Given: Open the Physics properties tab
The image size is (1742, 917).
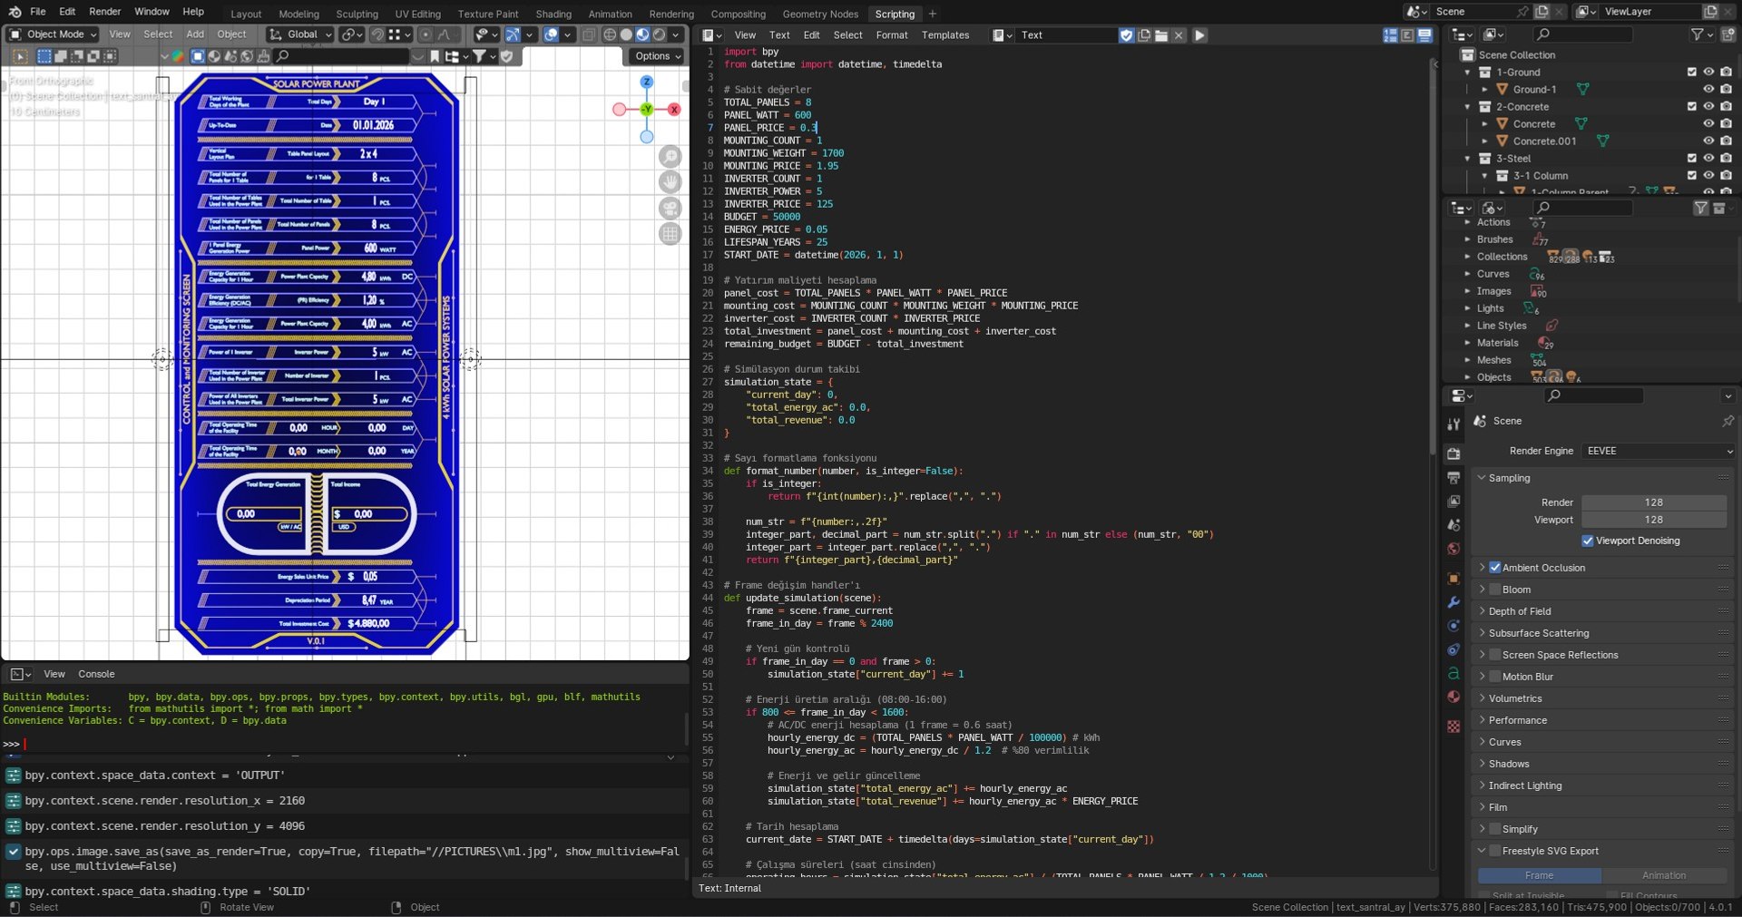Looking at the screenshot, I should (1453, 625).
